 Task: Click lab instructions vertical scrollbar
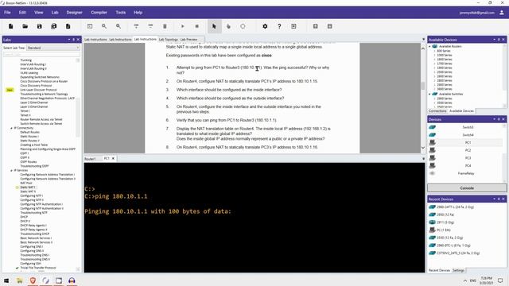click(422, 87)
